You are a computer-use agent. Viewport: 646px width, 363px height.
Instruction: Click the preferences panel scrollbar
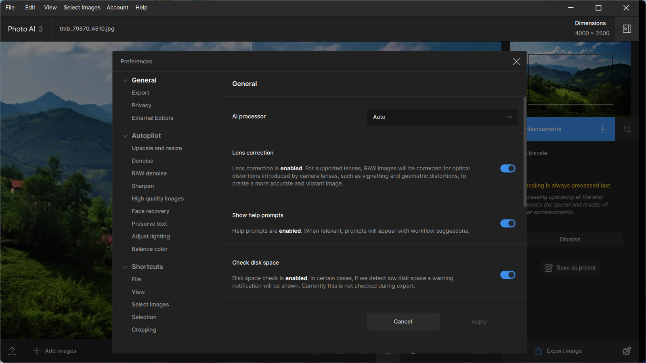(525, 151)
